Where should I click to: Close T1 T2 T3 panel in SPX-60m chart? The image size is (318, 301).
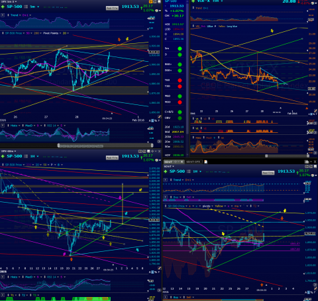pyautogui.click(x=3, y=295)
